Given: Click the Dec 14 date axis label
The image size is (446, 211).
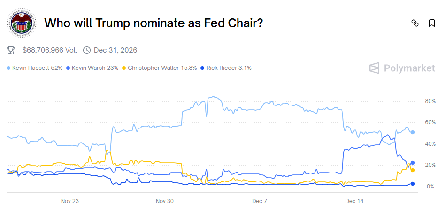Looking at the screenshot, I should pyautogui.click(x=354, y=201).
